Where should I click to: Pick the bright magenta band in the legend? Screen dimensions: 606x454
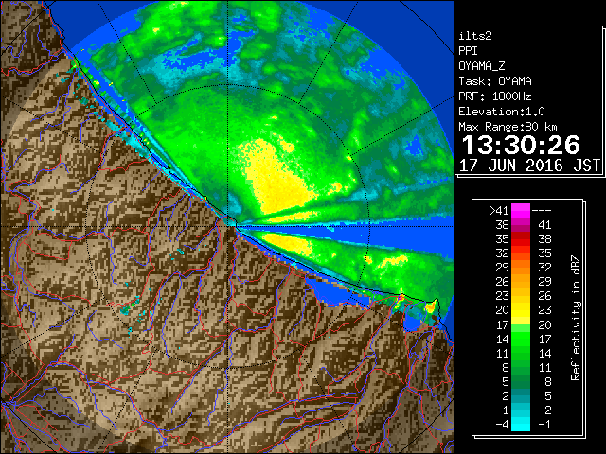coord(521,210)
